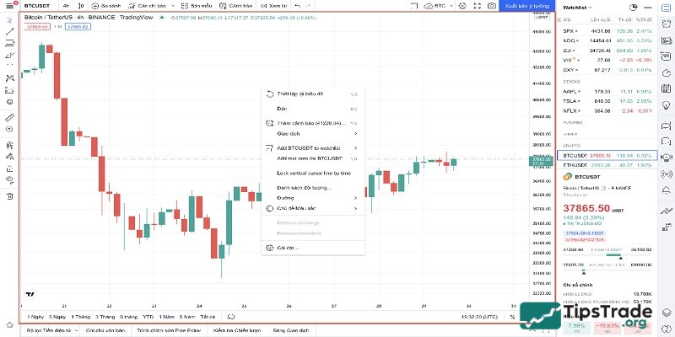The width and height of the screenshot is (675, 337).
Task: Open the camera snapshot tool
Action: 492,5
